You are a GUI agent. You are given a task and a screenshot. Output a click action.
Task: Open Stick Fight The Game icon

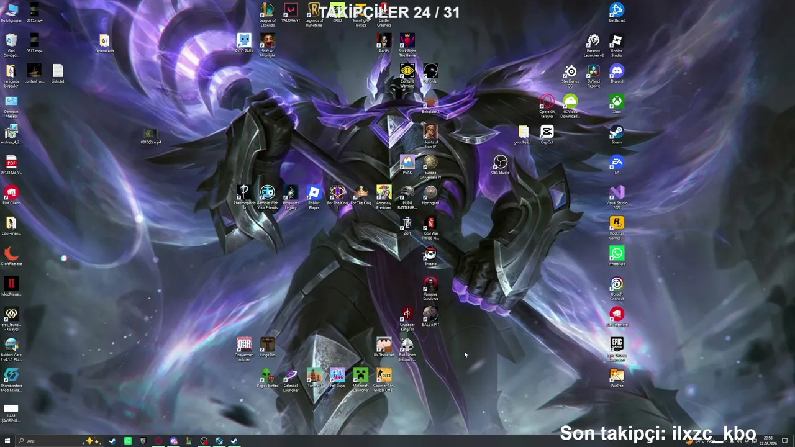[x=407, y=45]
